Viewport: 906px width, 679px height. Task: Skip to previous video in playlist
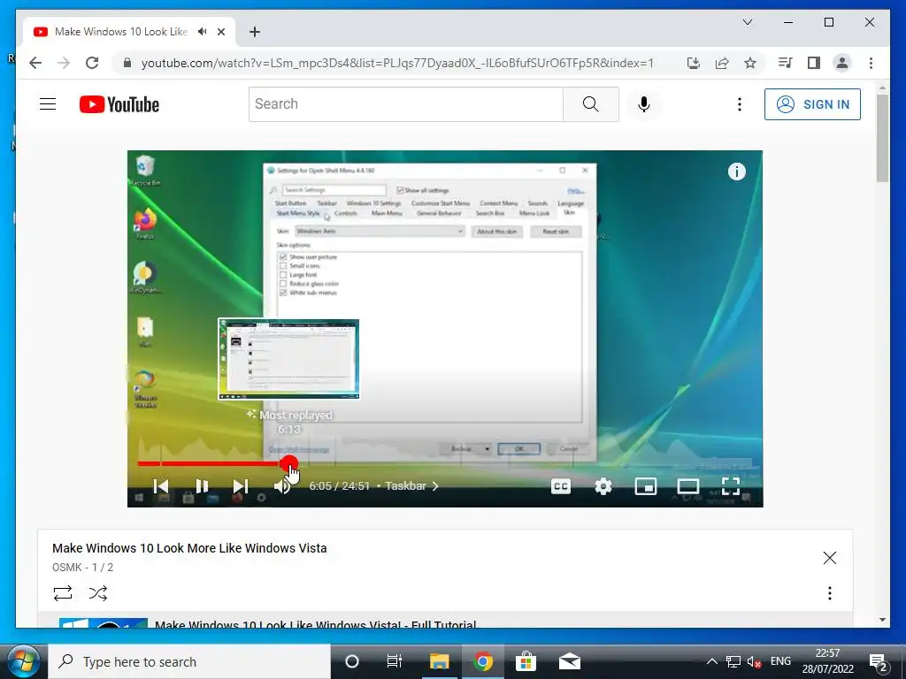[x=161, y=486]
